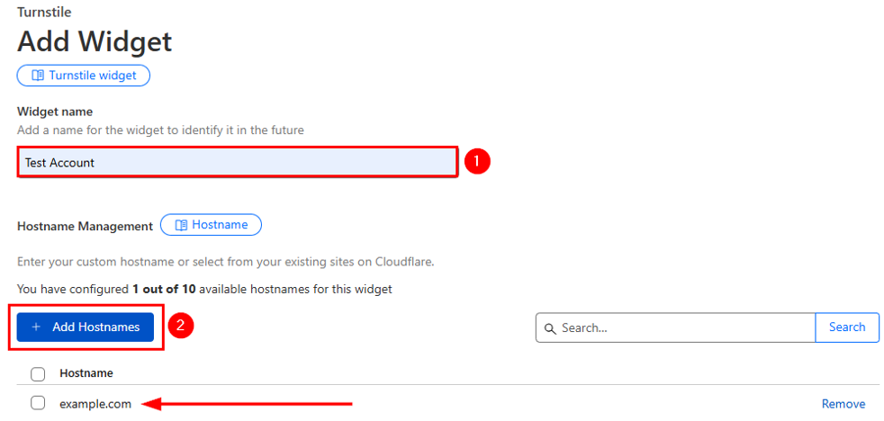Click the book icon in Turnstile widget button

(38, 76)
